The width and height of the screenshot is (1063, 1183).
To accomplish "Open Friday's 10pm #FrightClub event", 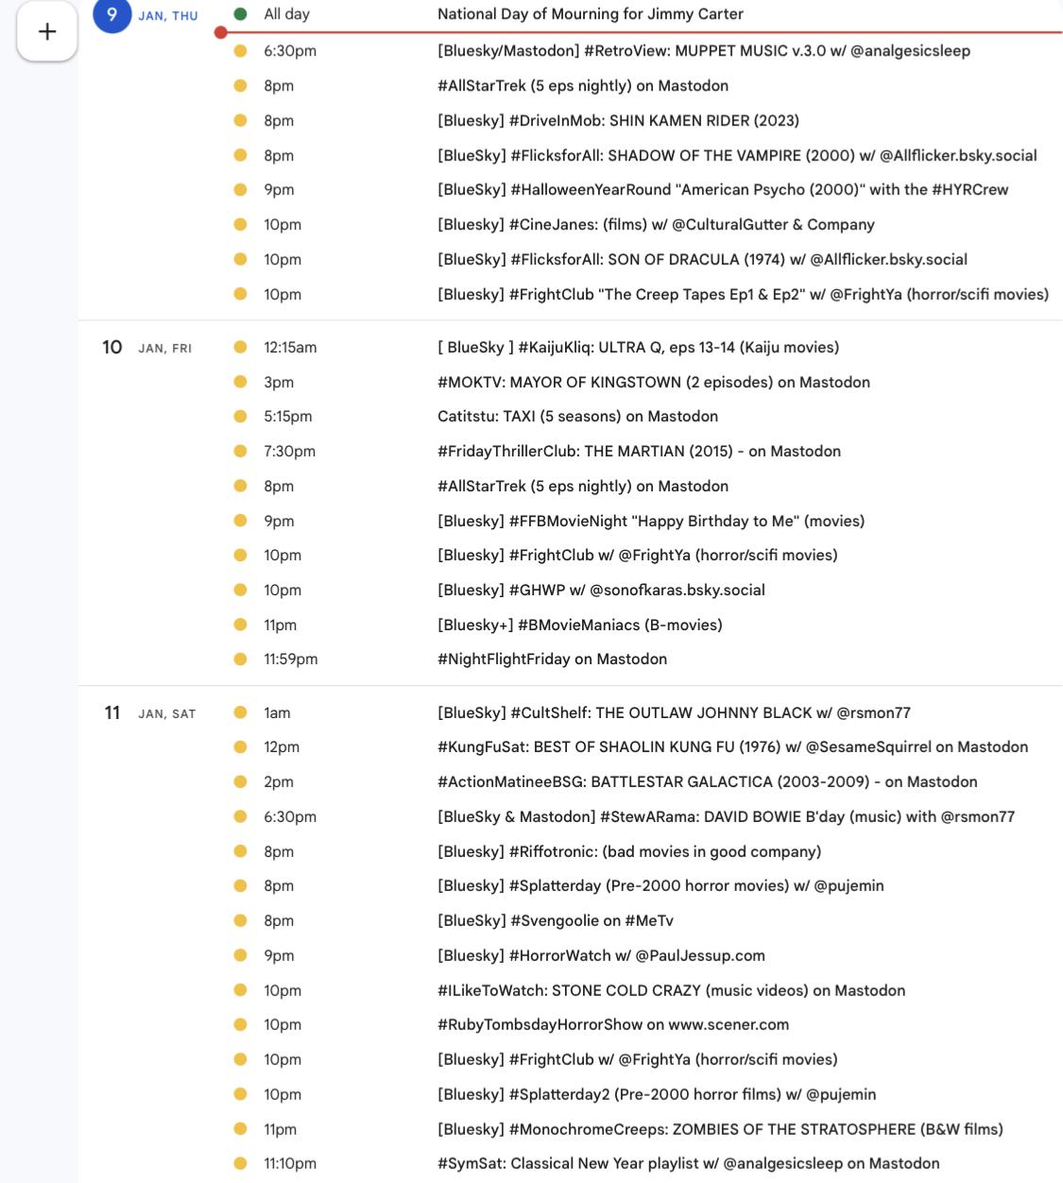I will point(638,556).
